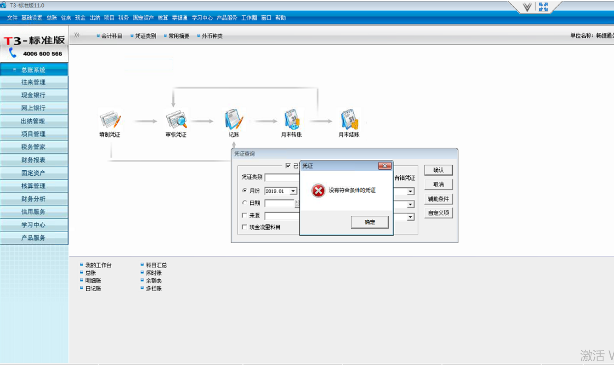Open the 基础设置 menu
The width and height of the screenshot is (614, 365).
point(32,18)
